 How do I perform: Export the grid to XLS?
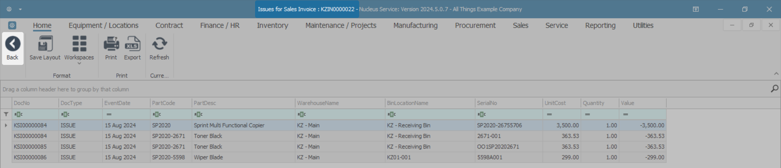point(132,44)
